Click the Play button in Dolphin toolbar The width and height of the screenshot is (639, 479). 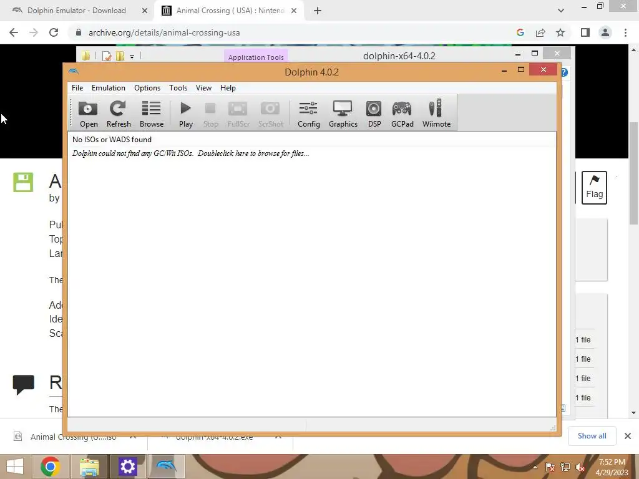186,114
